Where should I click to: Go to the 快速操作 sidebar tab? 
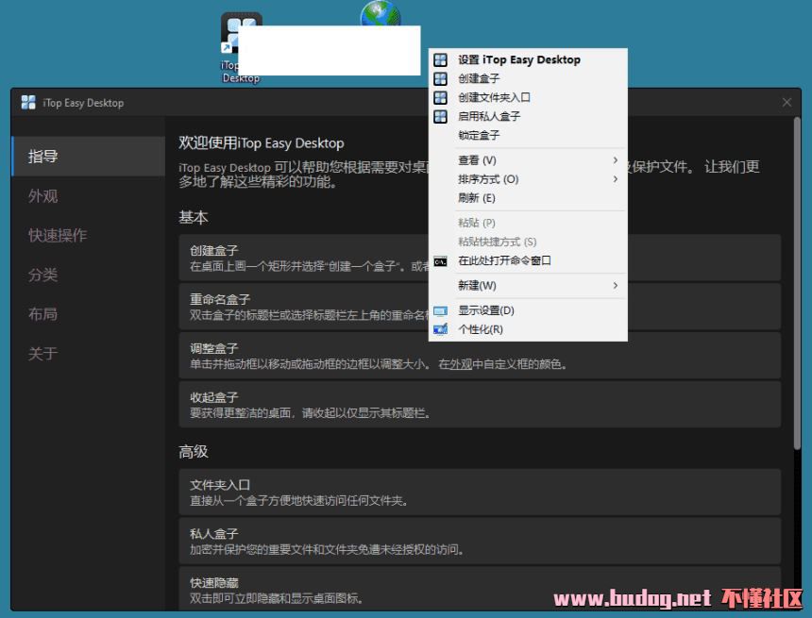pos(88,236)
